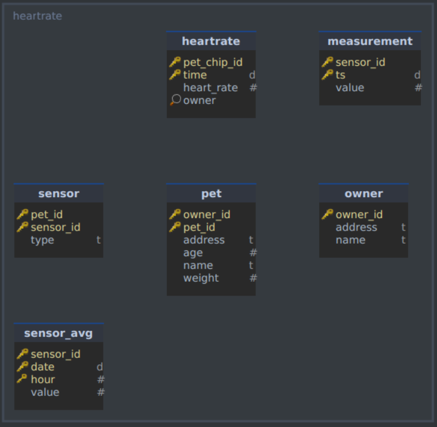Click heart_rate column in heartrate table
The height and width of the screenshot is (427, 437).
click(211, 88)
